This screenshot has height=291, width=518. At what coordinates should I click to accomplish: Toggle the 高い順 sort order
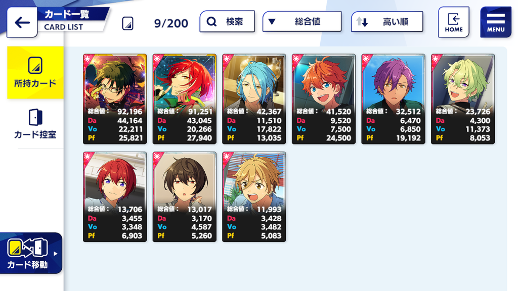coord(387,22)
